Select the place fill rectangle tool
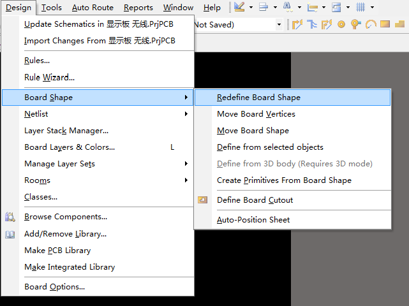The height and width of the screenshot is (306, 409). (x=385, y=24)
